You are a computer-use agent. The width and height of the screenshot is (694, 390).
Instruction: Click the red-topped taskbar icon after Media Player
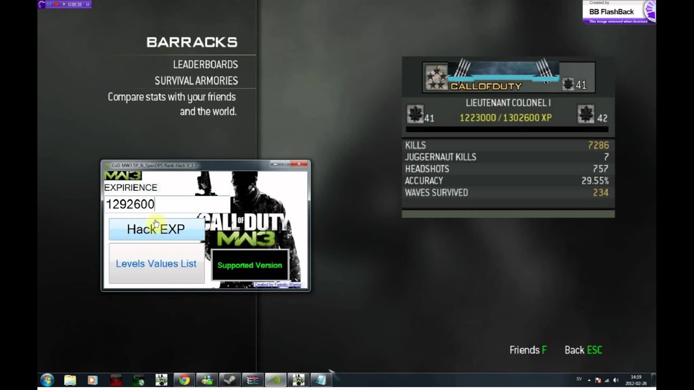pos(116,380)
